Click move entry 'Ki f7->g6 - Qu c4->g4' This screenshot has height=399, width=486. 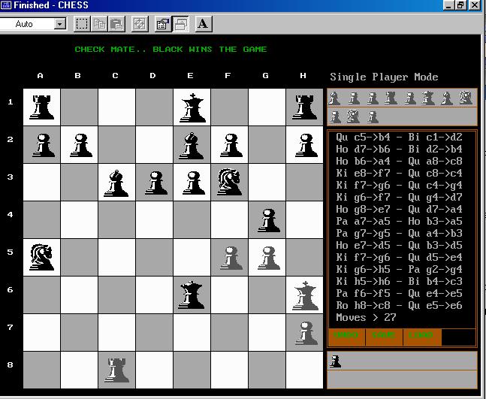399,185
